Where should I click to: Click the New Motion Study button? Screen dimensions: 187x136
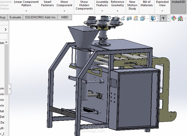tap(132, 5)
